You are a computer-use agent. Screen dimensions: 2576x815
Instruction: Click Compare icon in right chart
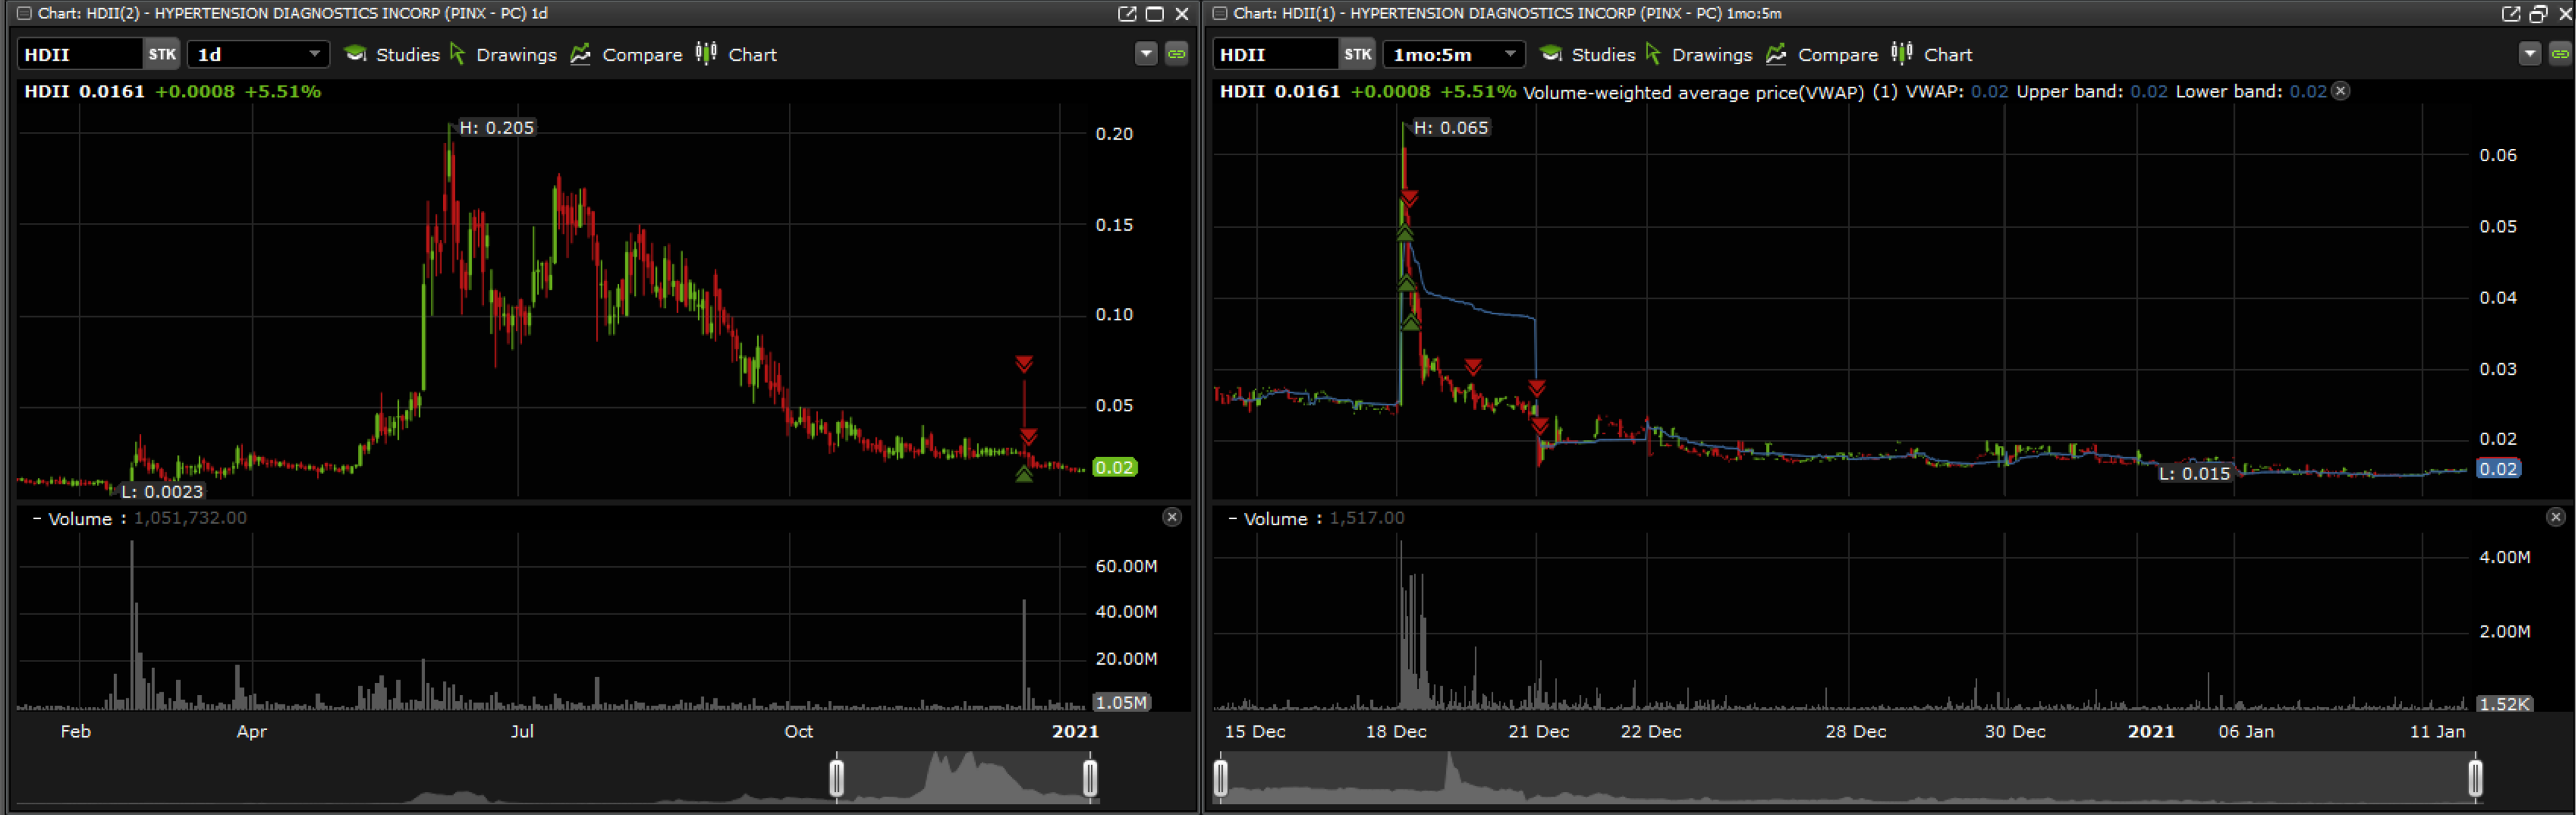click(1777, 54)
